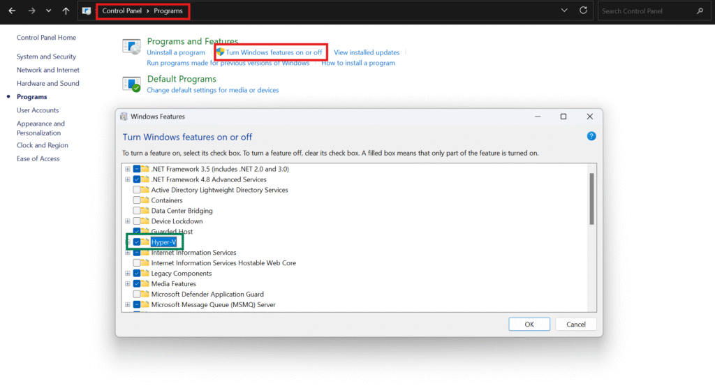Open Ease of Access category
This screenshot has height=386, width=715.
coord(38,158)
